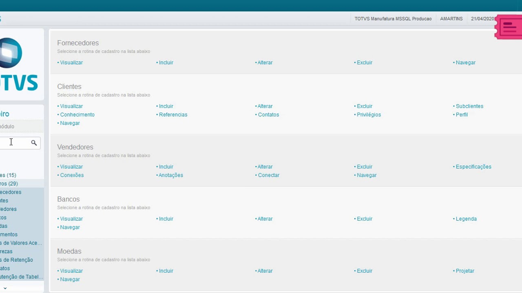The image size is (522, 293).
Task: Click Navegar under Vendedores
Action: (x=367, y=175)
